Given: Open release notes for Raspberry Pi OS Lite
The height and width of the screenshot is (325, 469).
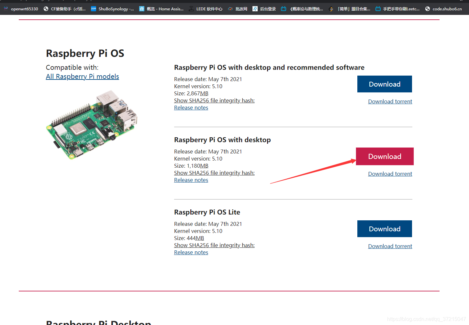Looking at the screenshot, I should click(191, 252).
